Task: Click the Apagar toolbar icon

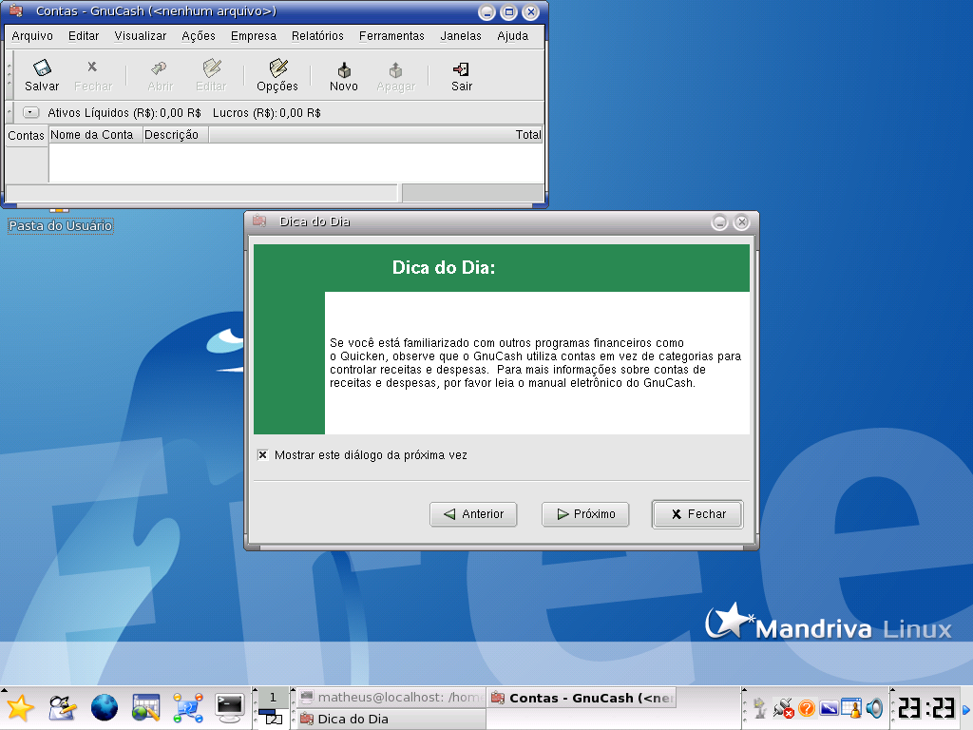Action: coord(396,76)
